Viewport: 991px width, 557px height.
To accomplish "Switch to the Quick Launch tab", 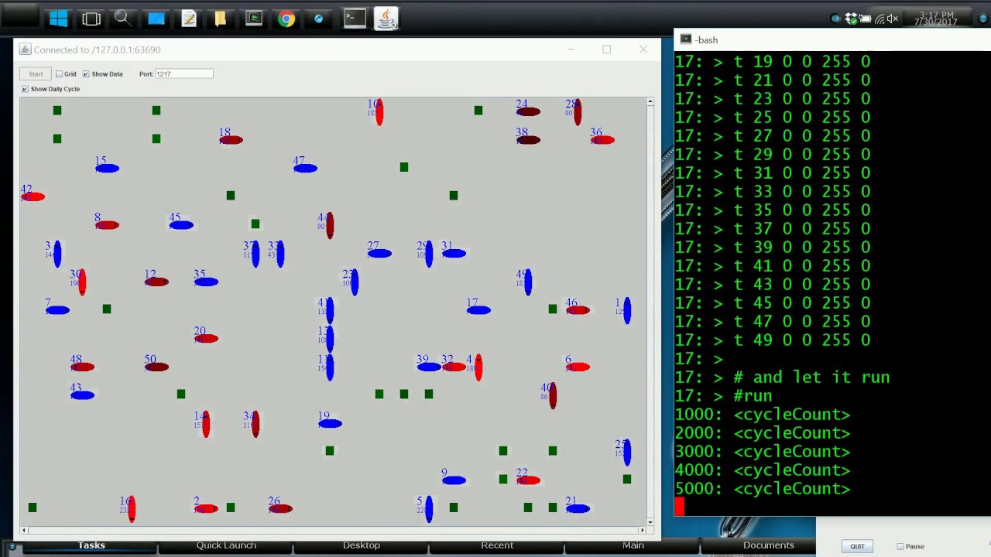I will click(226, 545).
